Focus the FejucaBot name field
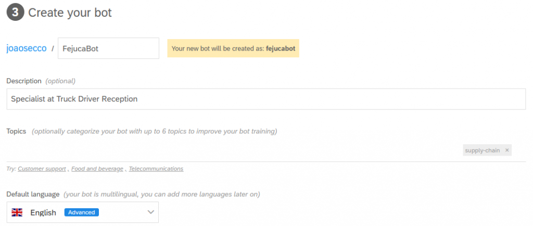This screenshot has width=533, height=226. (x=108, y=48)
